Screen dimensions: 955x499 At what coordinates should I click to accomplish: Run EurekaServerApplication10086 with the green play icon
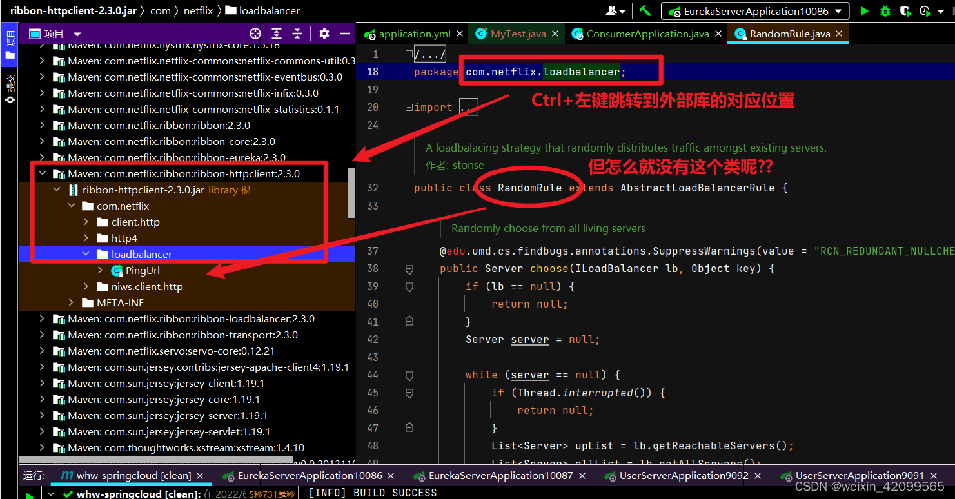865,11
